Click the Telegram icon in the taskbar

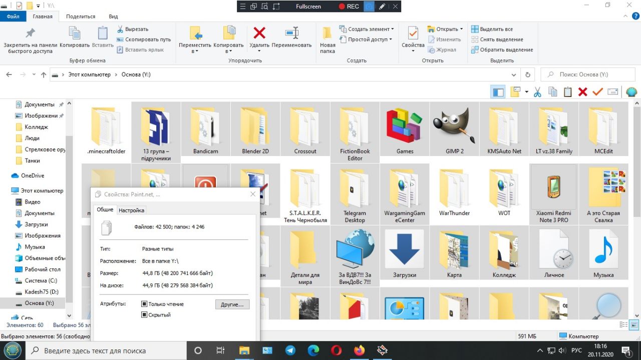point(290,350)
